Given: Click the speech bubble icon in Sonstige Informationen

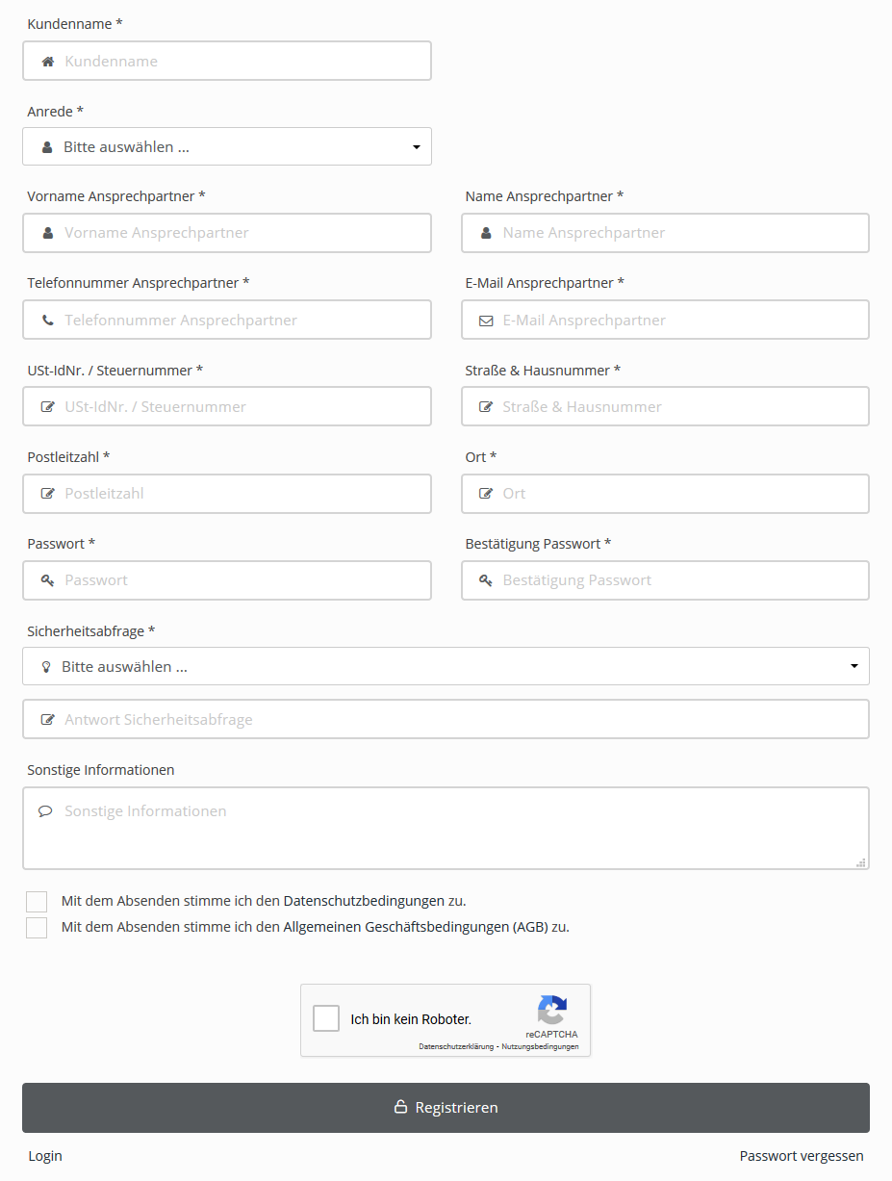Looking at the screenshot, I should [x=45, y=811].
